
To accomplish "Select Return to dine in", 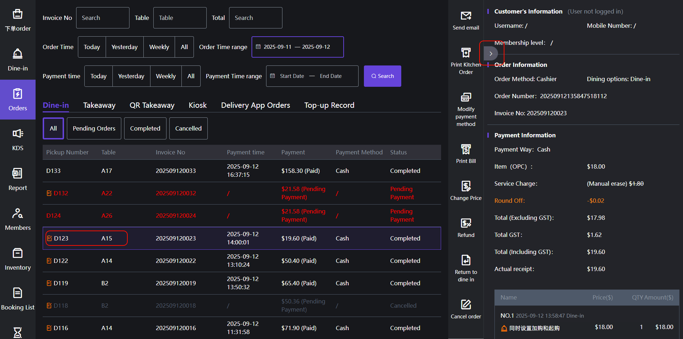I will click(466, 260).
